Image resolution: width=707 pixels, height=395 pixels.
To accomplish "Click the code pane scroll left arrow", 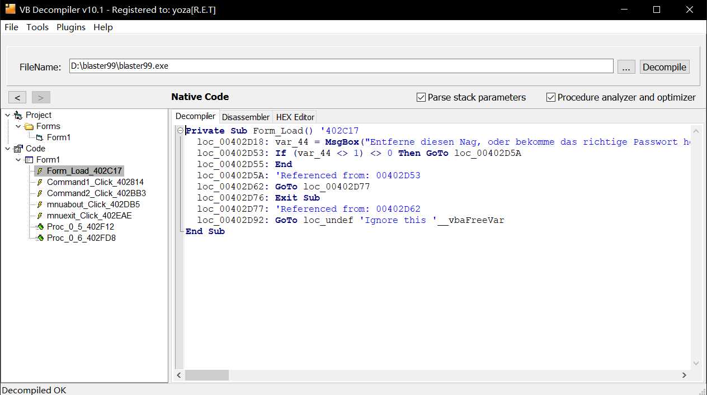I will 180,375.
